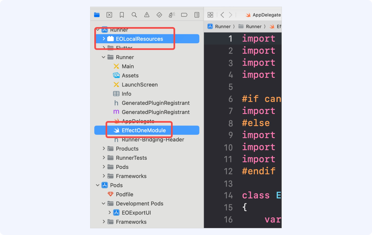372x235 pixels.
Task: Open the Report navigator icon
Action: point(197,15)
